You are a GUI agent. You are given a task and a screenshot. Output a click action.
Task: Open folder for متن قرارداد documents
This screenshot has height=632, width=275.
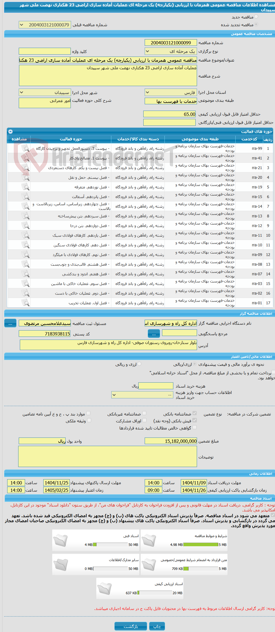[x=149, y=564]
